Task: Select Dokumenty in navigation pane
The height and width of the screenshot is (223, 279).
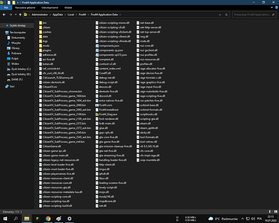Action: click(x=18, y=38)
